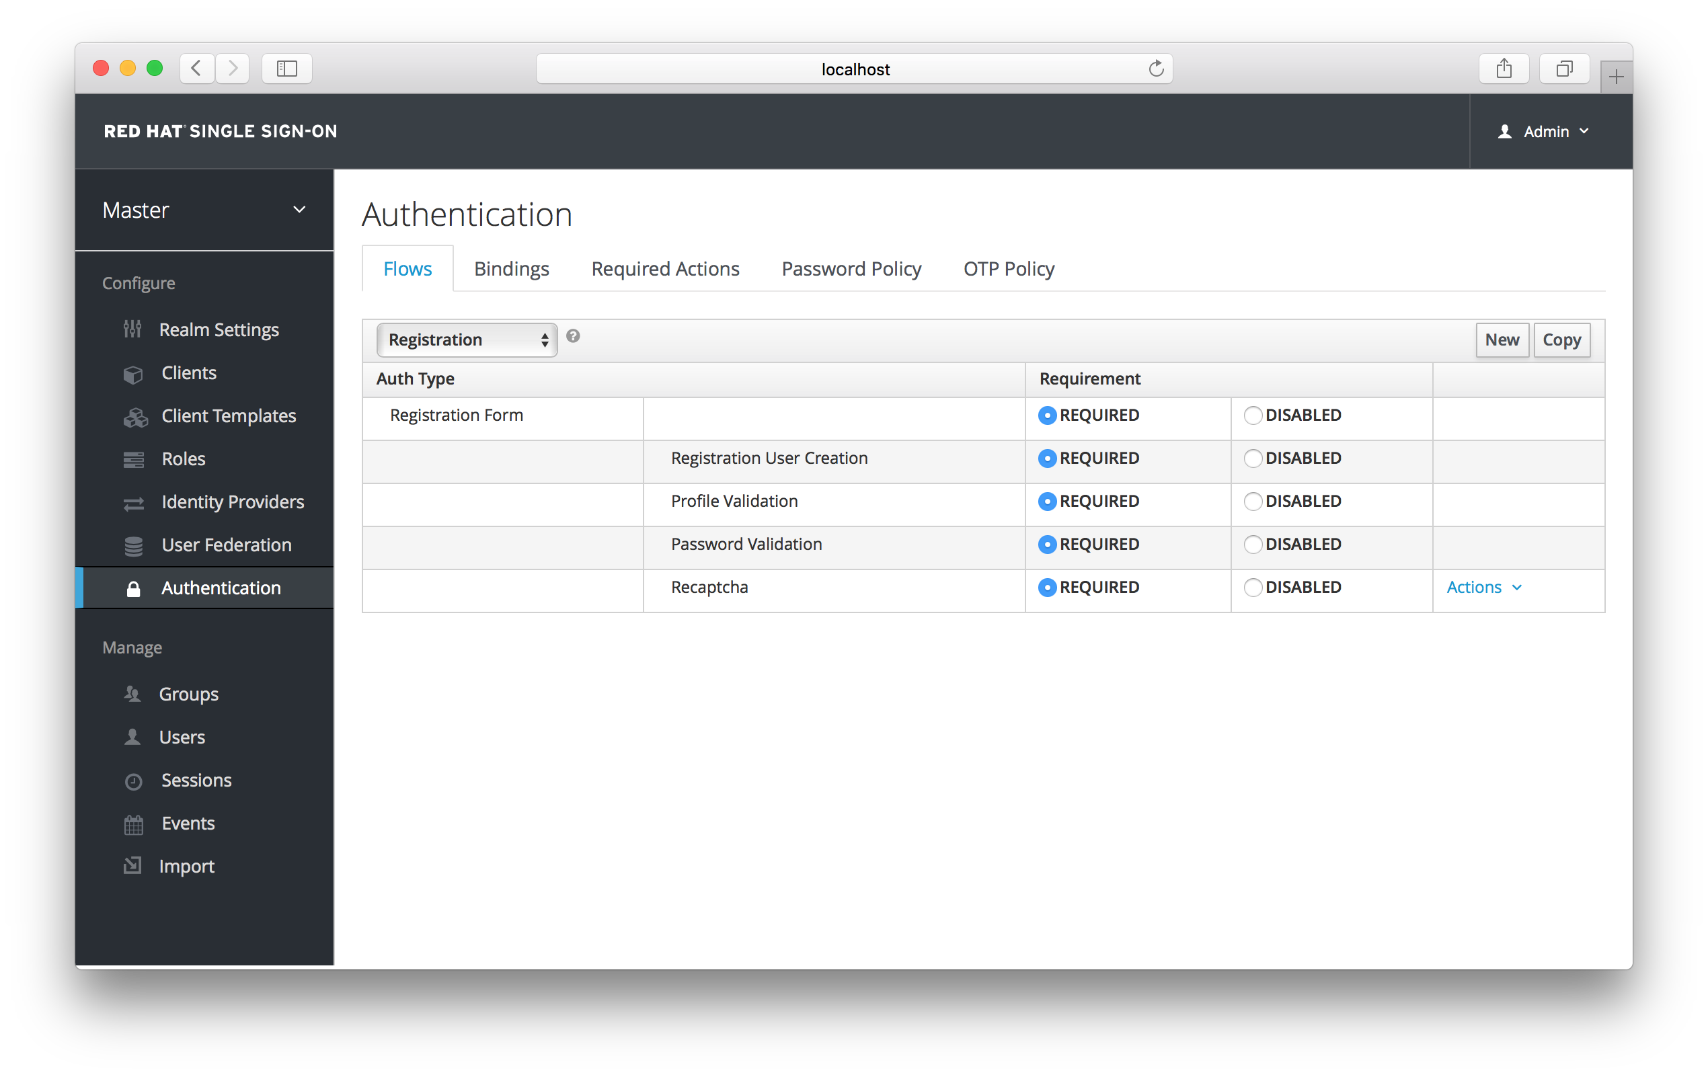Select DISABLED radio for Password Validation
This screenshot has width=1708, height=1077.
coord(1253,543)
